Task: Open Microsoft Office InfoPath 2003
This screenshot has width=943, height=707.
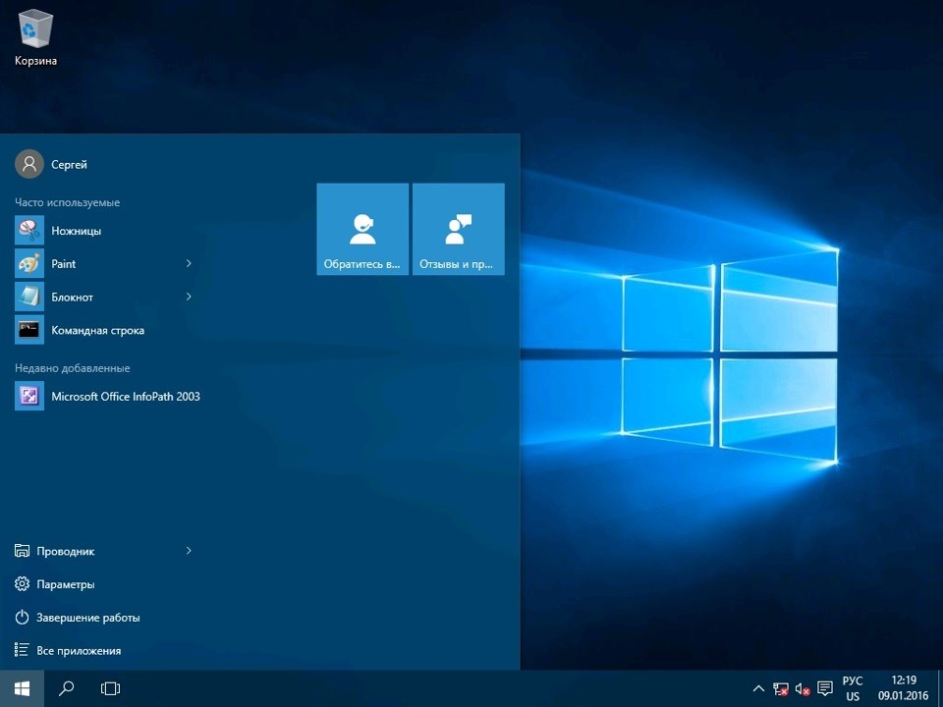Action: click(125, 397)
